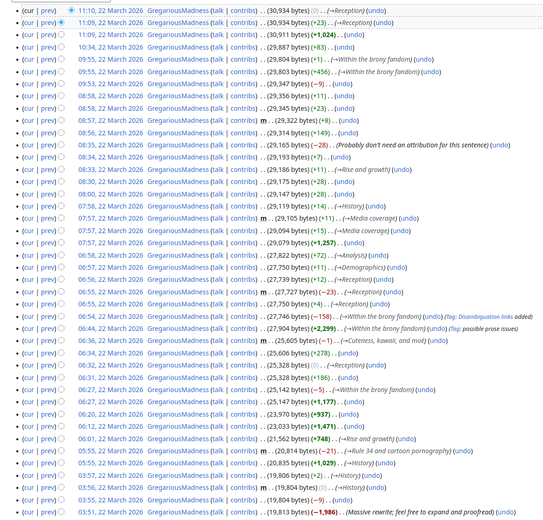Screen dimensions: 543x520
Task: Click the '(29,887 bytes)' size text
Action: (288, 47)
